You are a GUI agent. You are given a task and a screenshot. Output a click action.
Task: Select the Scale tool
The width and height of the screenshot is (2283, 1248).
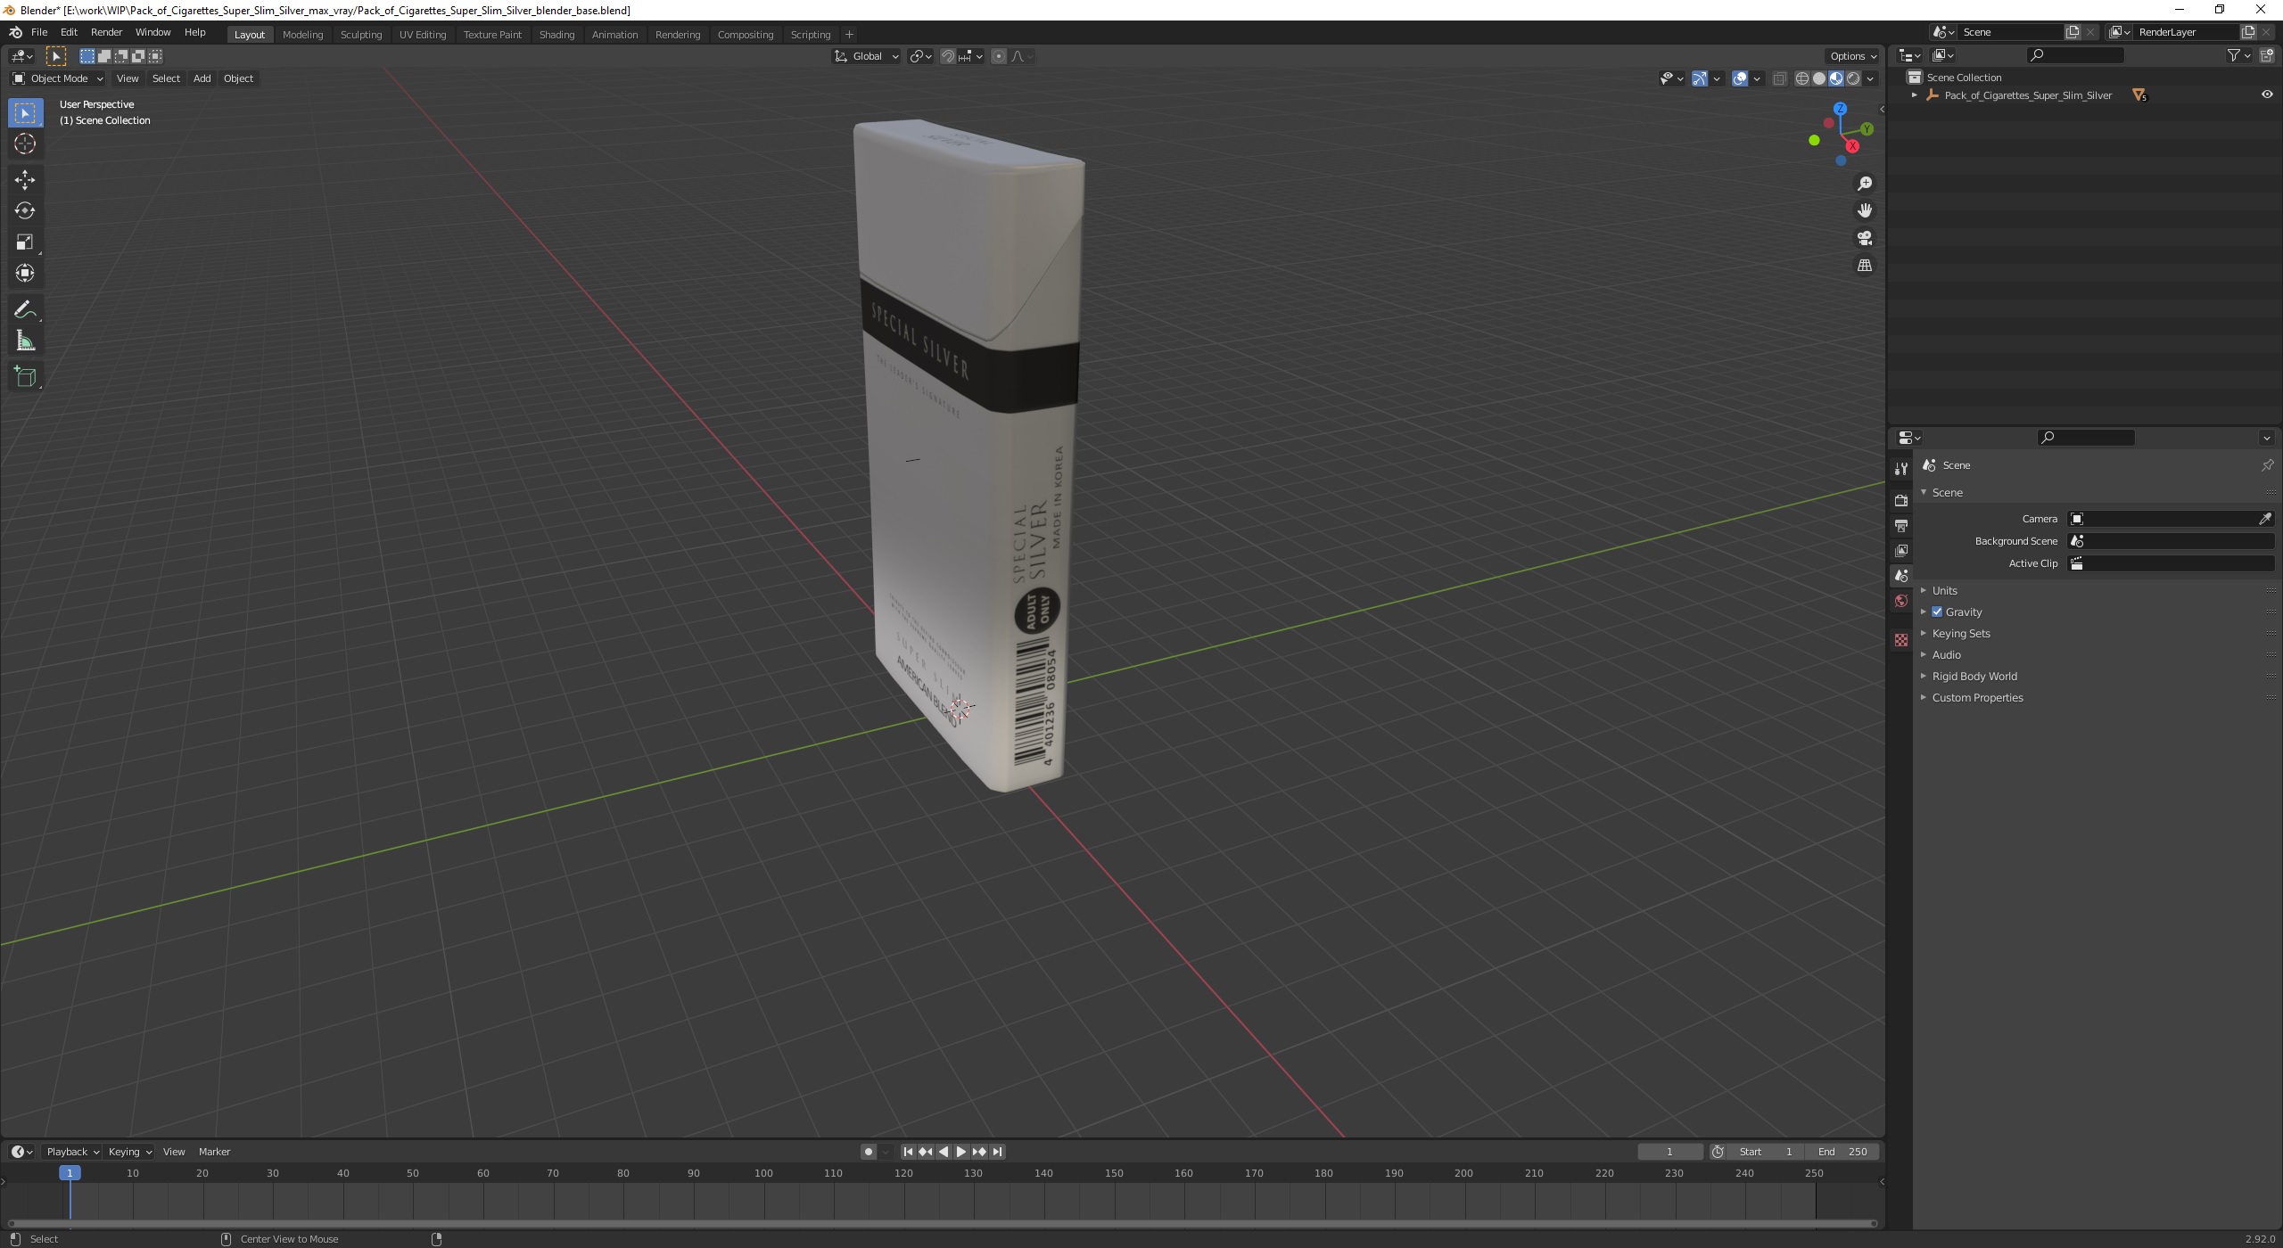pos(25,242)
